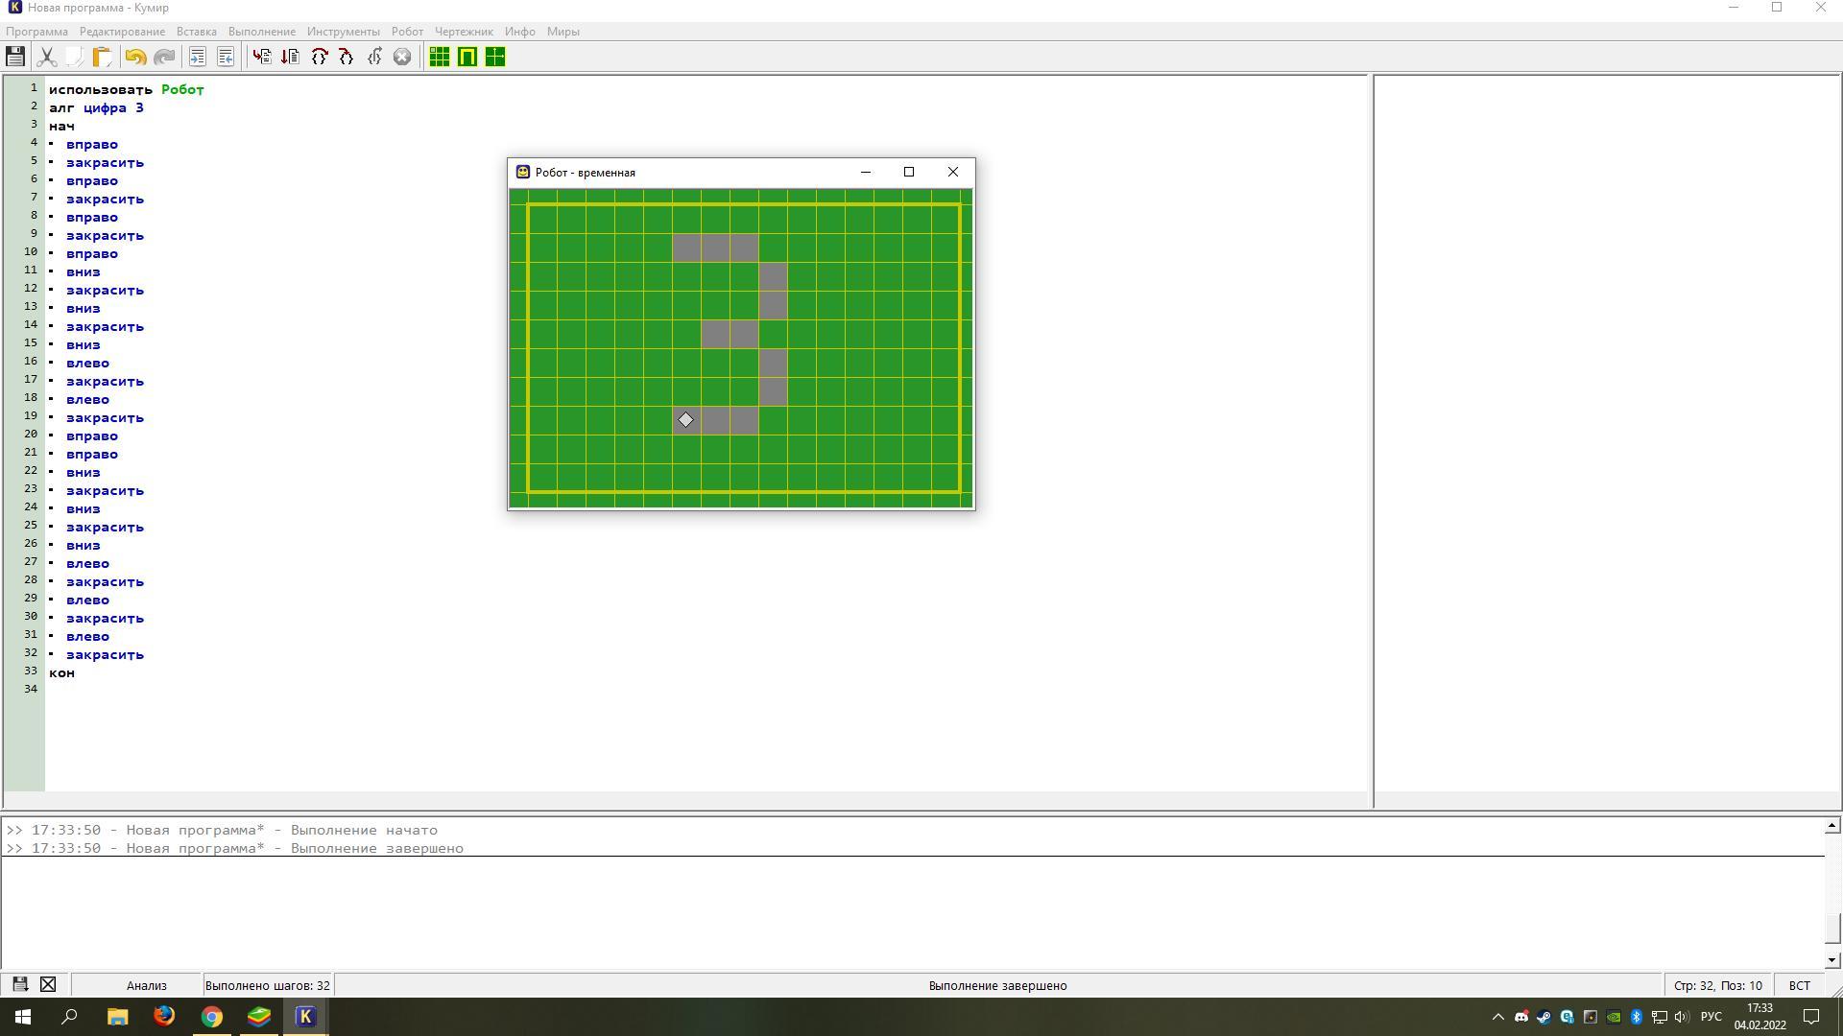Open the Программа menu
This screenshot has height=1036, width=1843.
(36, 31)
